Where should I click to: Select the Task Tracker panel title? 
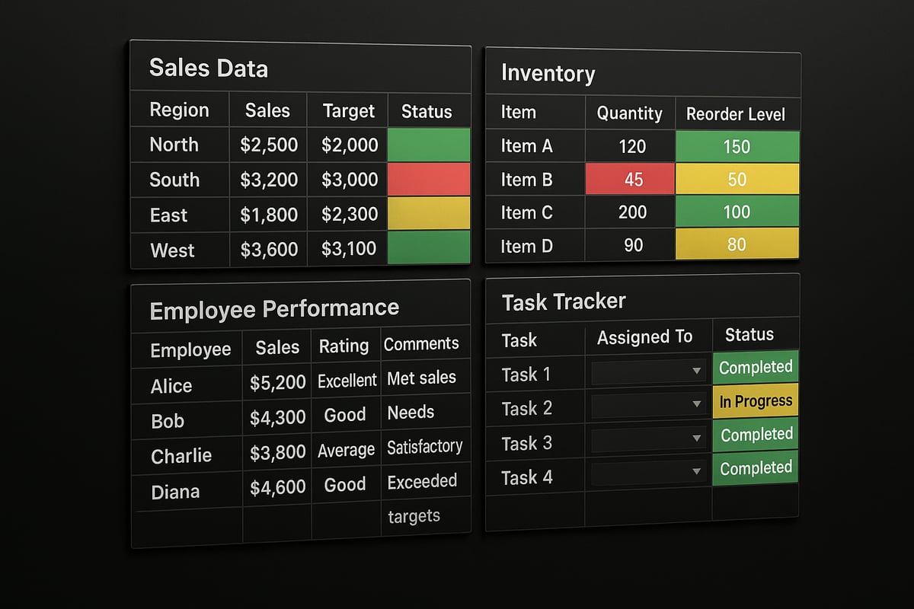tap(564, 302)
